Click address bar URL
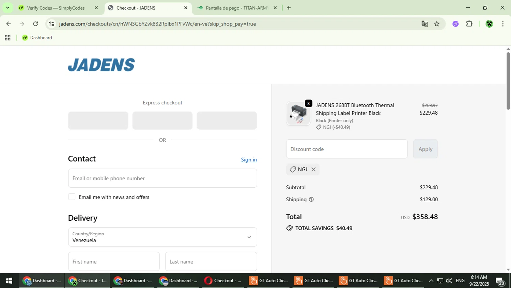The image size is (511, 288). point(157,24)
